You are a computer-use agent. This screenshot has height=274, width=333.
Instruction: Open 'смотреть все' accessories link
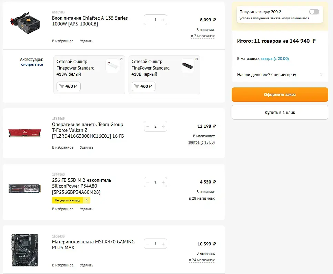32,64
